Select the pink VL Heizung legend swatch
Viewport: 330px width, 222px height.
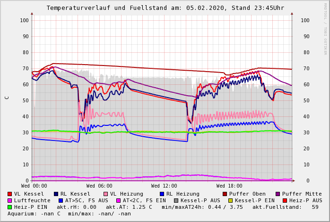click(x=106, y=194)
